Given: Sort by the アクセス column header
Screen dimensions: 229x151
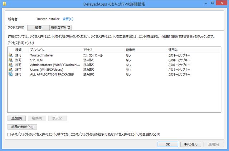Looking at the screenshot, I should point(88,50).
